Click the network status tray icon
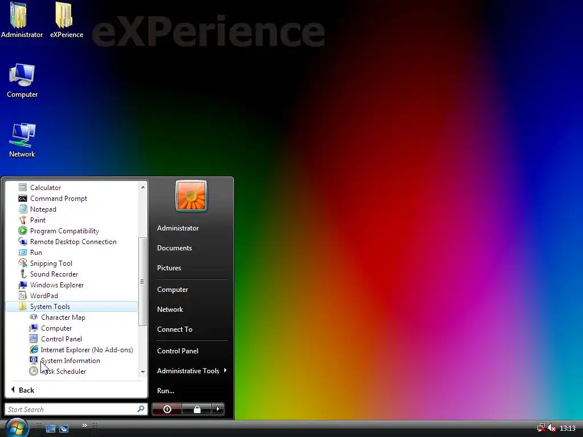 pos(541,428)
